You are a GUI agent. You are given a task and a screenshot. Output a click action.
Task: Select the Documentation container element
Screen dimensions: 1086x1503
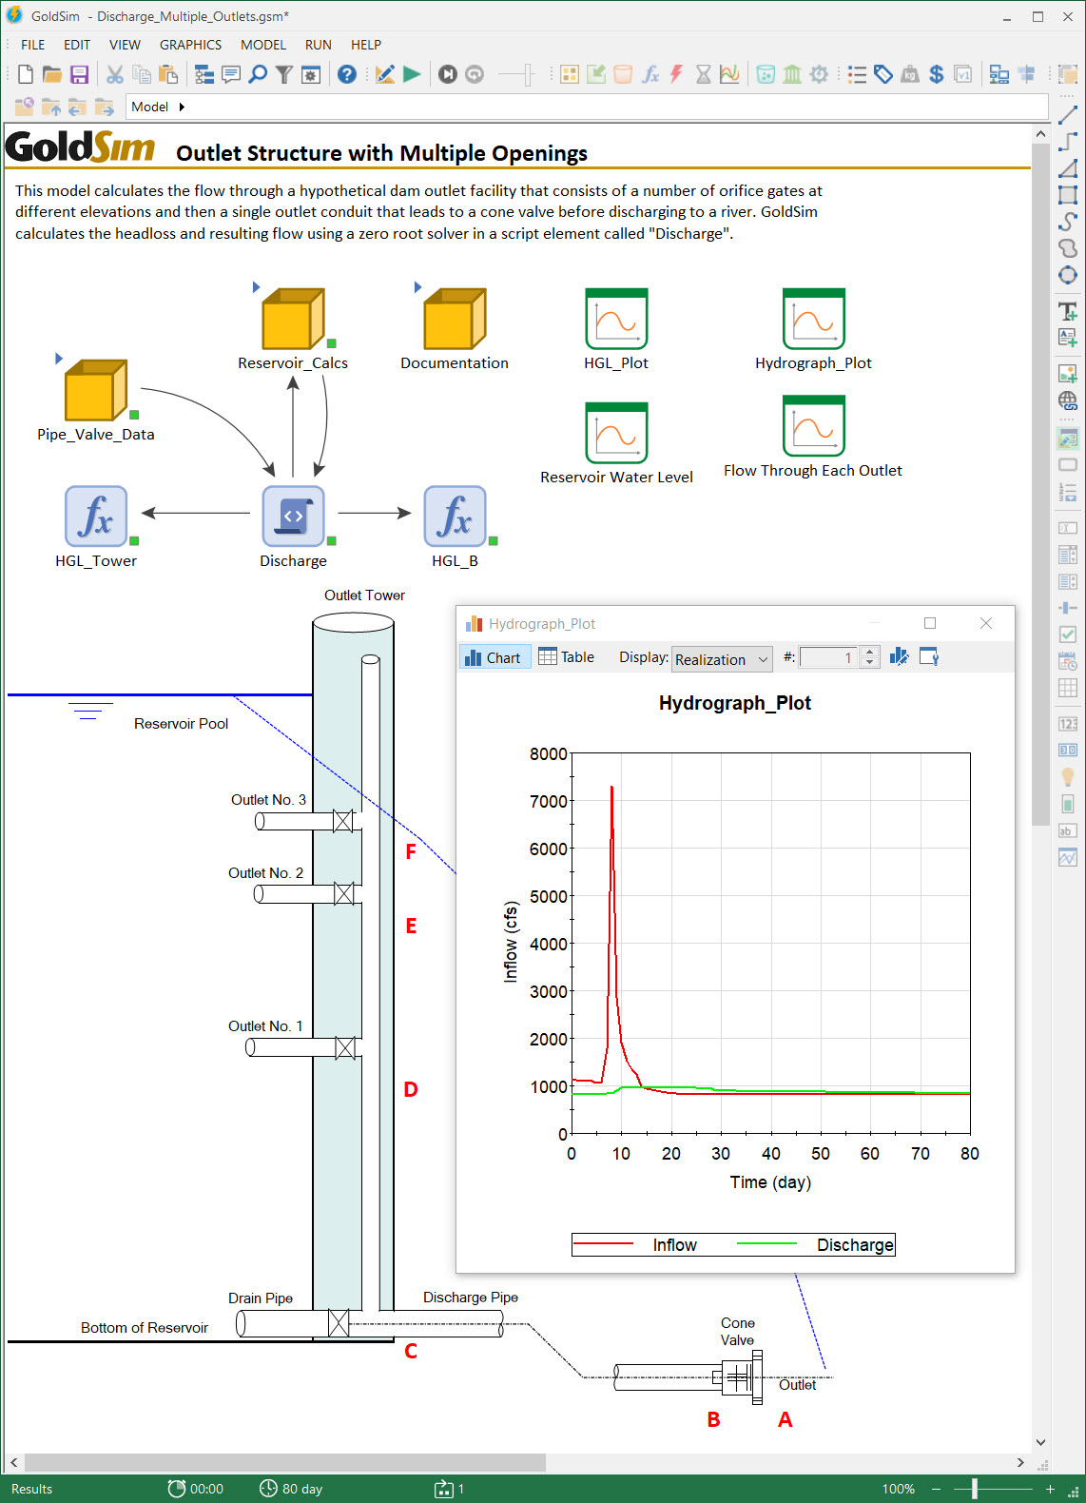coord(455,320)
